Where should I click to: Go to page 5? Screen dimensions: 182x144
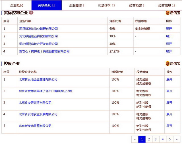point(170,139)
